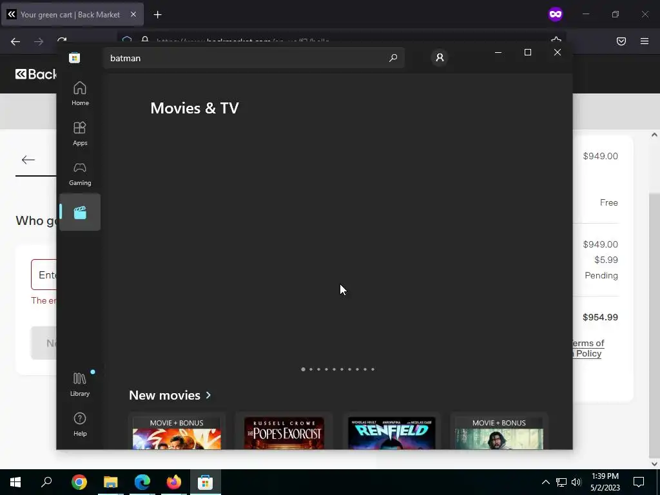Open the Windows Start menu
660x495 pixels.
pos(15,482)
